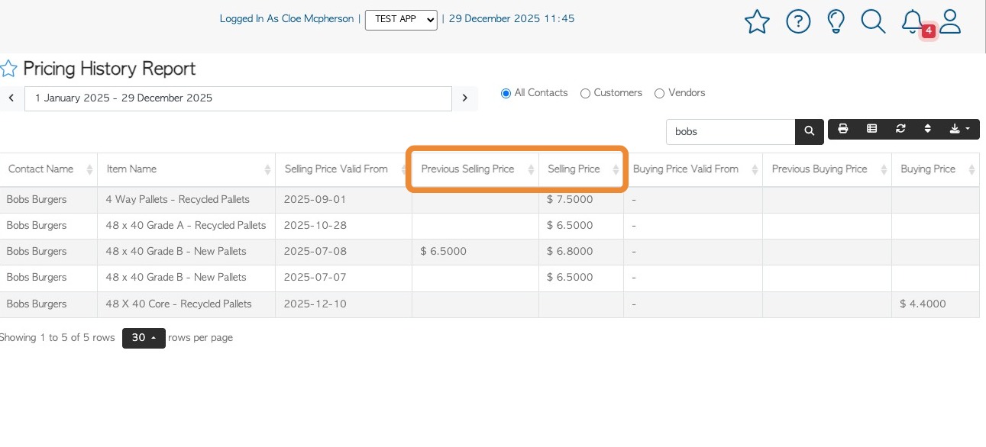Sort by the Contact Name column header
Screen dimensions: 986x447
coord(41,169)
